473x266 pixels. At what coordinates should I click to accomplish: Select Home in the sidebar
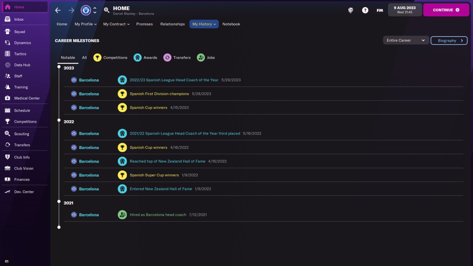point(24,7)
